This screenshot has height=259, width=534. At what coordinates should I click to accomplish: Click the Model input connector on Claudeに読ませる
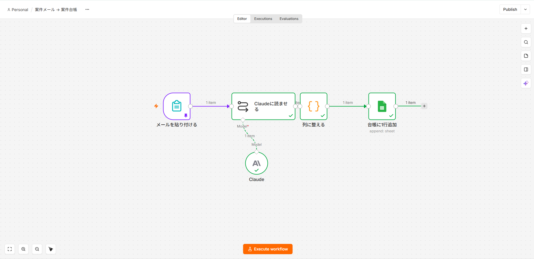pos(243,120)
